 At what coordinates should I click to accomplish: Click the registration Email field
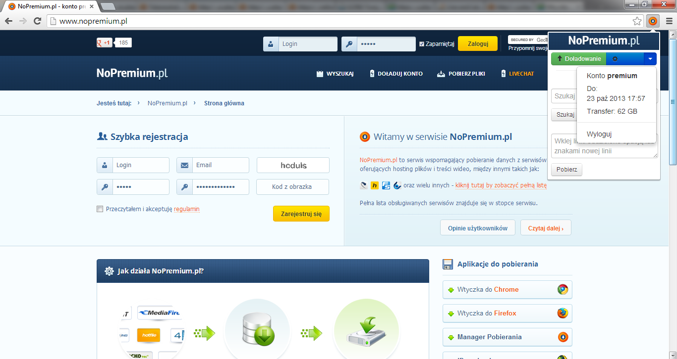tap(213, 165)
